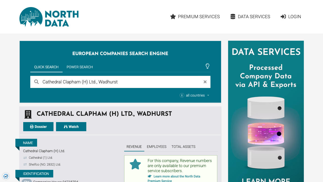This screenshot has height=182, width=323.
Task: Click the info icon next to all countries
Action: coord(182,95)
